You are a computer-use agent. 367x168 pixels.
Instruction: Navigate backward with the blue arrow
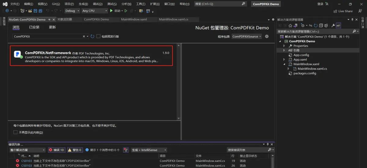point(7,11)
